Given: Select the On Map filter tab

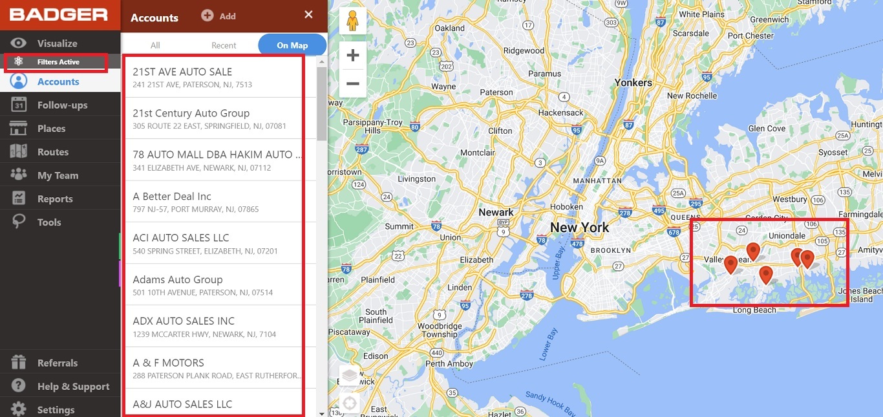Looking at the screenshot, I should 292,45.
